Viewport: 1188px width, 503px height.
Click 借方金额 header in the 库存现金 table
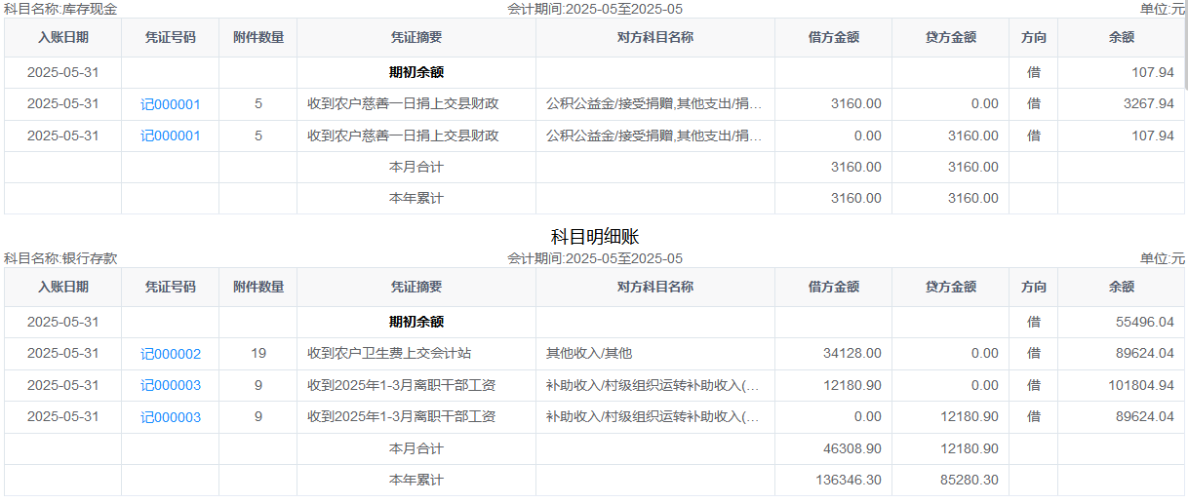point(833,37)
